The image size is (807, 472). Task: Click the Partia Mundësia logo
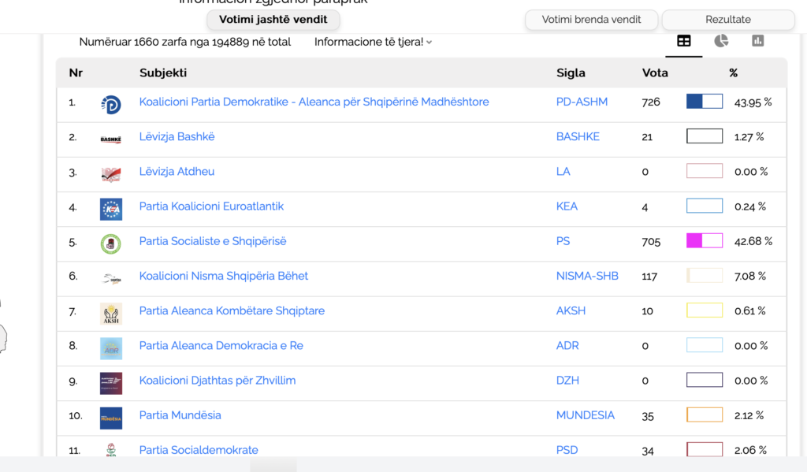click(x=111, y=418)
